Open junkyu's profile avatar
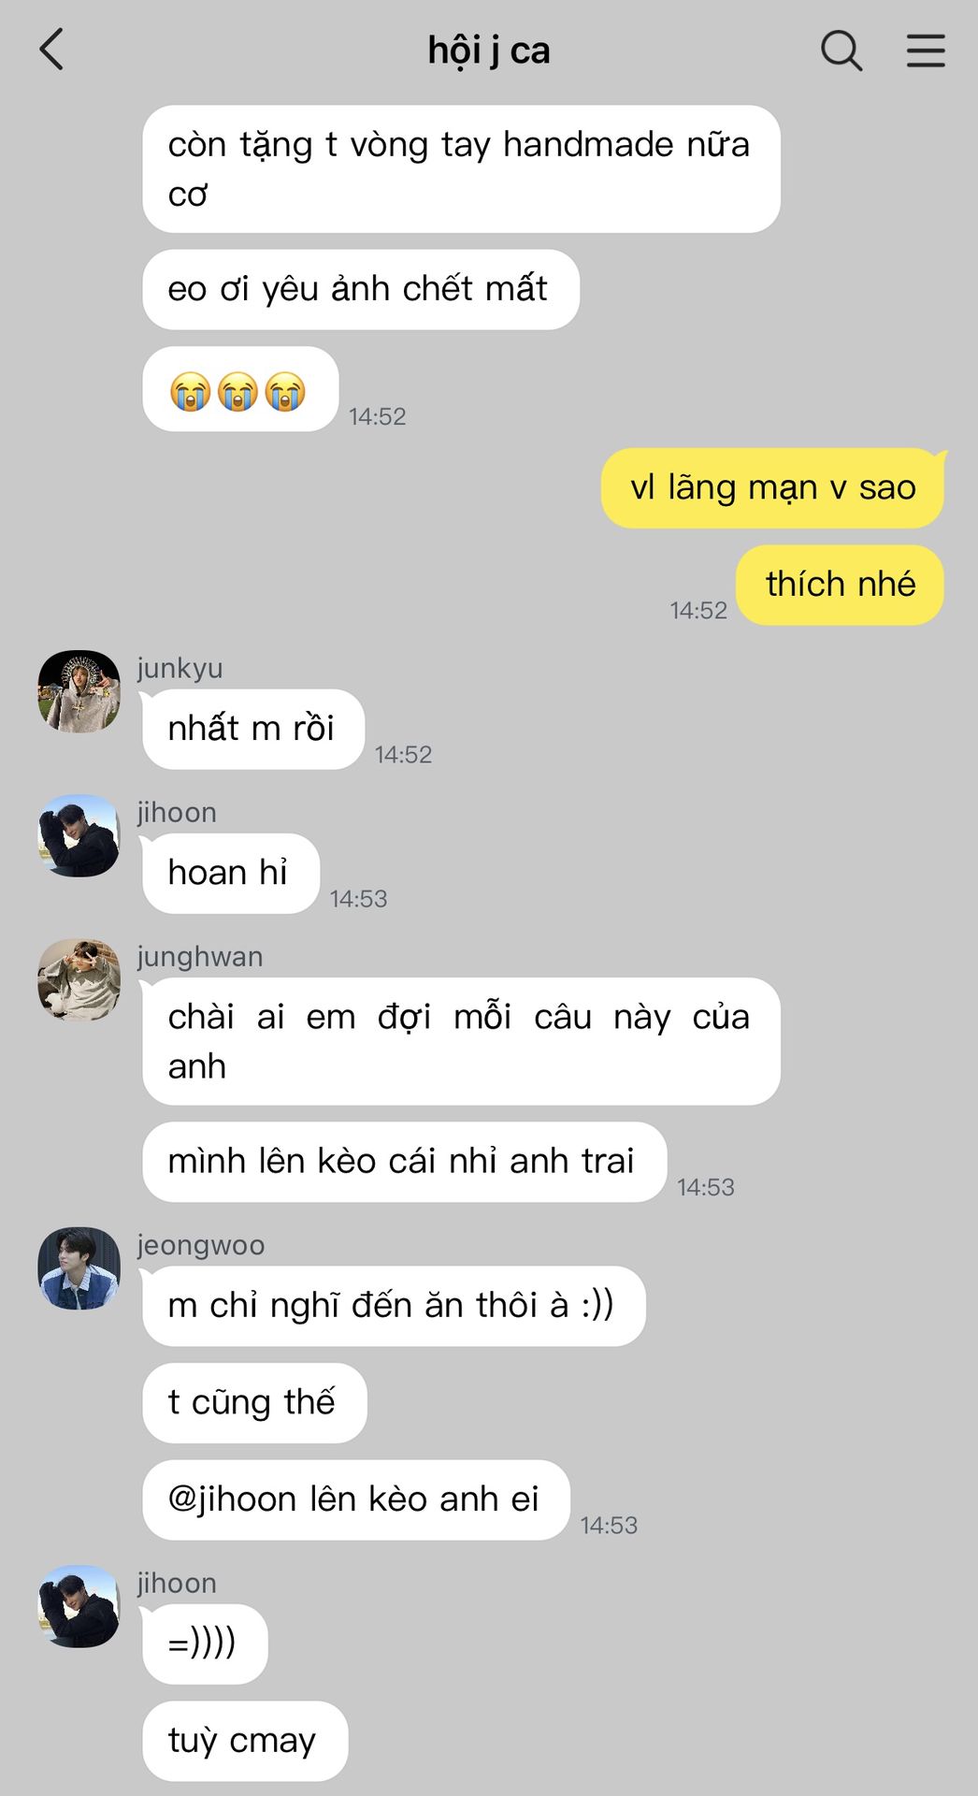This screenshot has height=1796, width=978. [79, 691]
